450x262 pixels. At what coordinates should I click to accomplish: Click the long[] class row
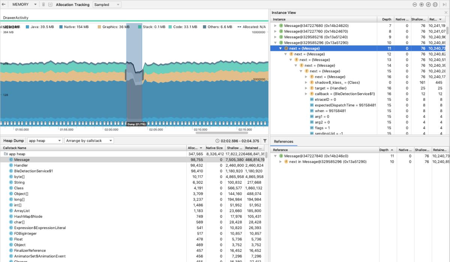(133, 199)
